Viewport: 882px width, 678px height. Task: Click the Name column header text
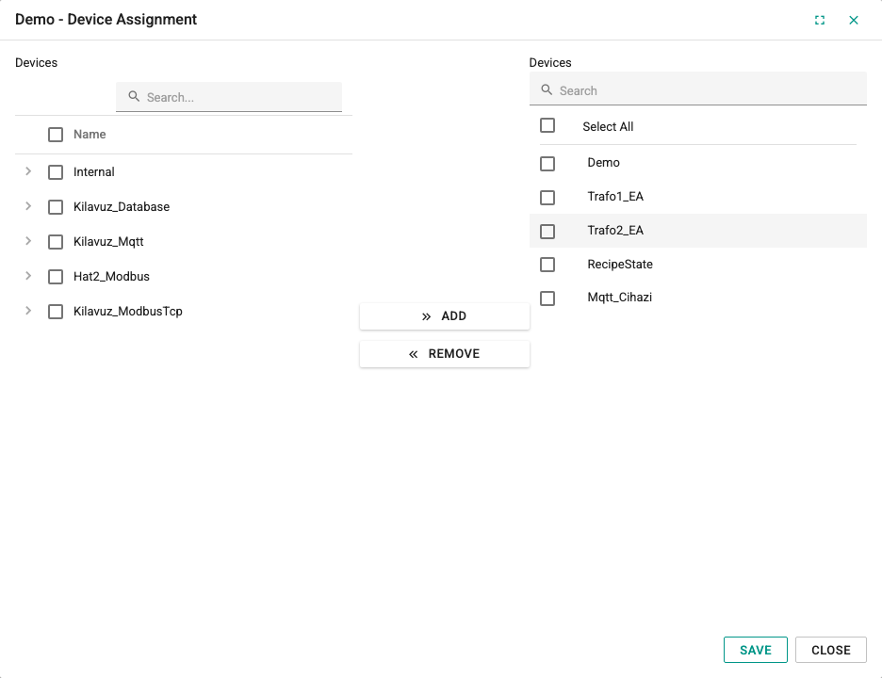90,135
